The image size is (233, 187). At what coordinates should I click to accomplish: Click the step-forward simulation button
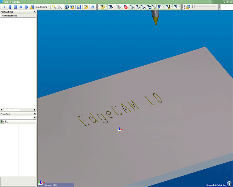pyautogui.click(x=10, y=7)
